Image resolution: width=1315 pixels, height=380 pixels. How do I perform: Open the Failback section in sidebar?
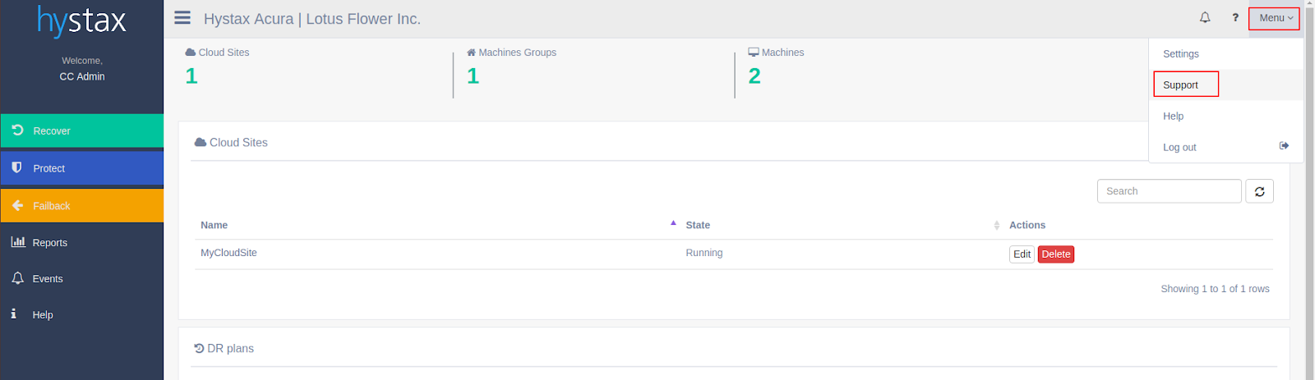(82, 206)
